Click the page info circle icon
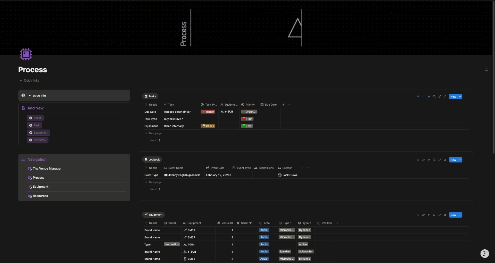495x263 pixels. click(23, 95)
